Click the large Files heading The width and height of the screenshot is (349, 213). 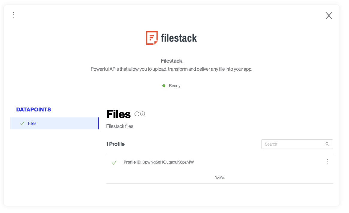[118, 114]
